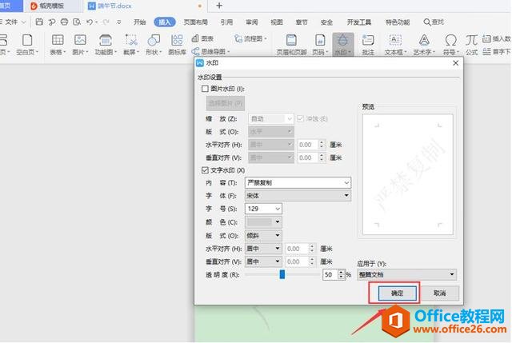Screen dimensions: 512x343
Task: Expand the 内容 watermark text dropdown
Action: pyautogui.click(x=346, y=183)
